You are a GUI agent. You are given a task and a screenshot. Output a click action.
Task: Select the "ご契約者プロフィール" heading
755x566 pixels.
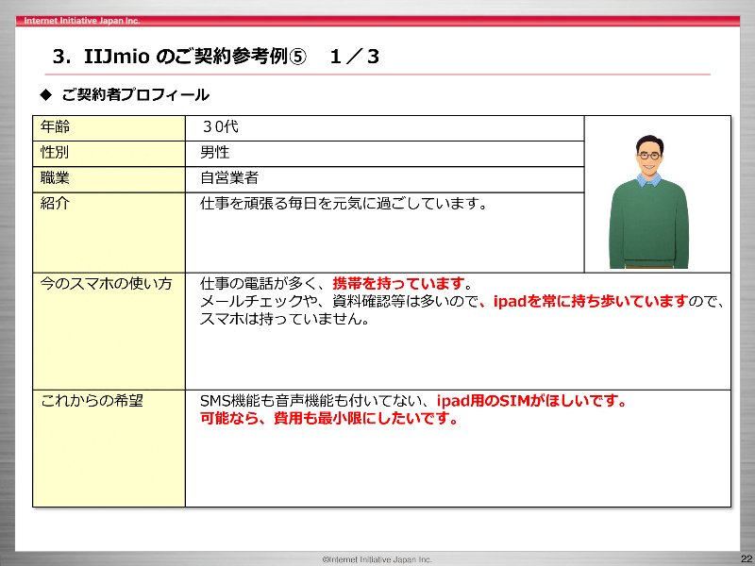(x=135, y=94)
